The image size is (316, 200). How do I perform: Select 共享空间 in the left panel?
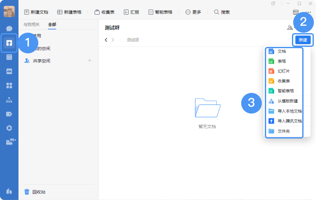41,61
